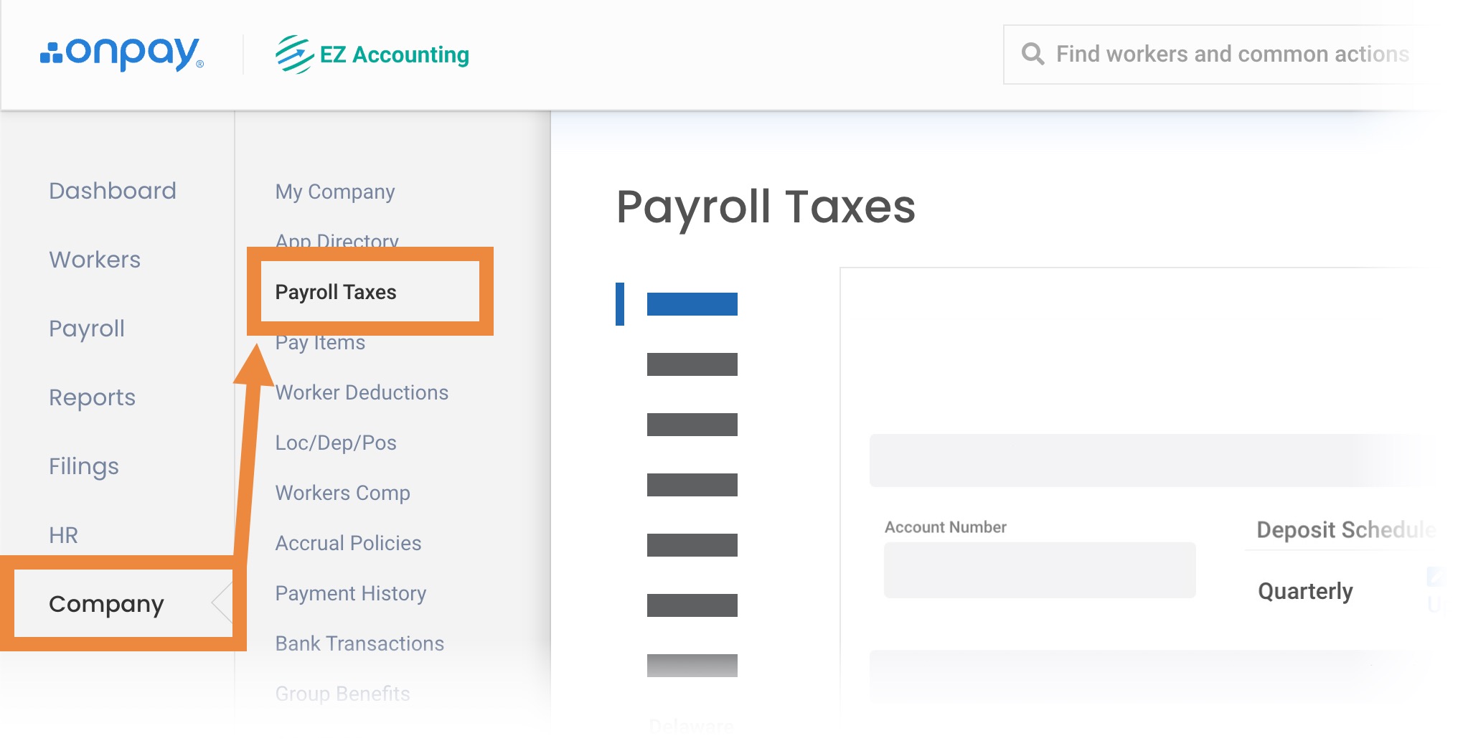Click the OnPay logo
Viewport: 1458px width, 746px height.
coord(122,55)
